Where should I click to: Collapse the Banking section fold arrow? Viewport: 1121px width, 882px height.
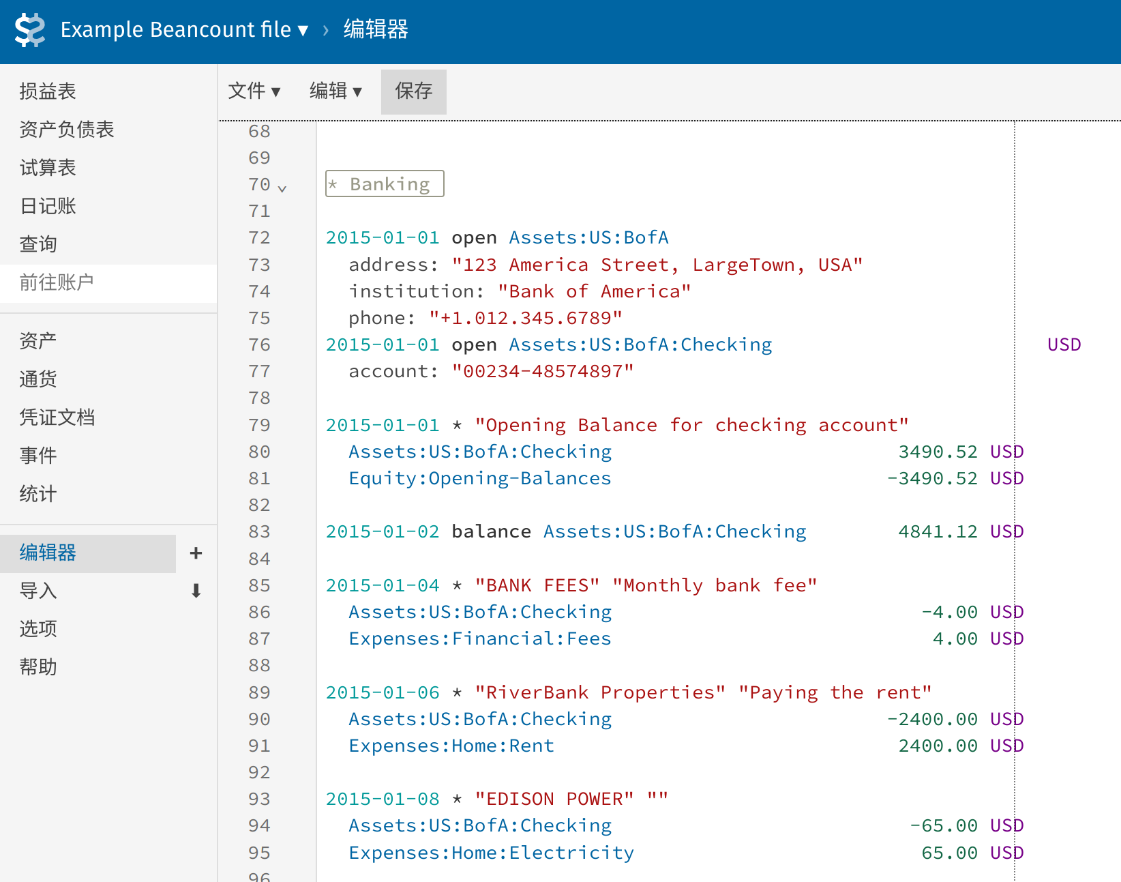pos(282,188)
